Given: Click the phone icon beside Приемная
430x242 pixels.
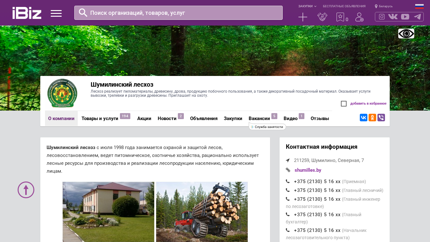Looking at the screenshot, I should [288, 181].
